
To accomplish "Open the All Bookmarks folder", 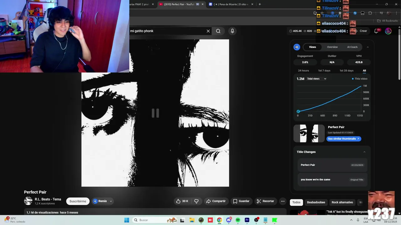I will (x=387, y=21).
